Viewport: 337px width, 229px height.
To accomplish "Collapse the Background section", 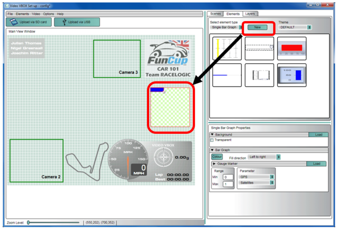I will click(212, 134).
